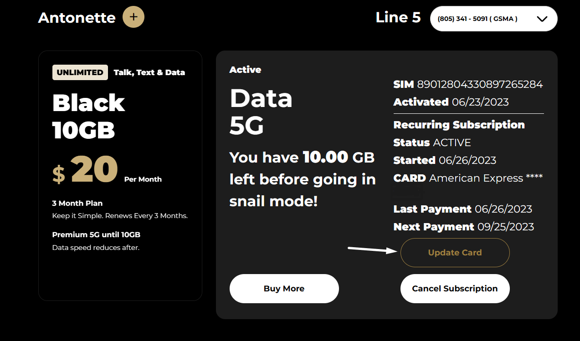Click the SIM number 89012804330897265284
Viewport: 580px width, 341px height.
pyautogui.click(x=480, y=84)
